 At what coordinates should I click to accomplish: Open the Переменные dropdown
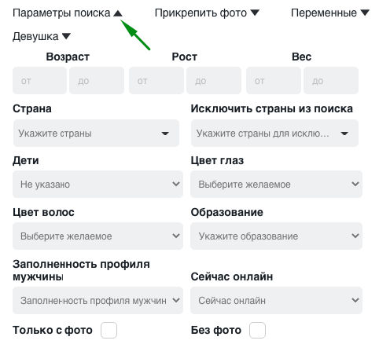pyautogui.click(x=330, y=13)
